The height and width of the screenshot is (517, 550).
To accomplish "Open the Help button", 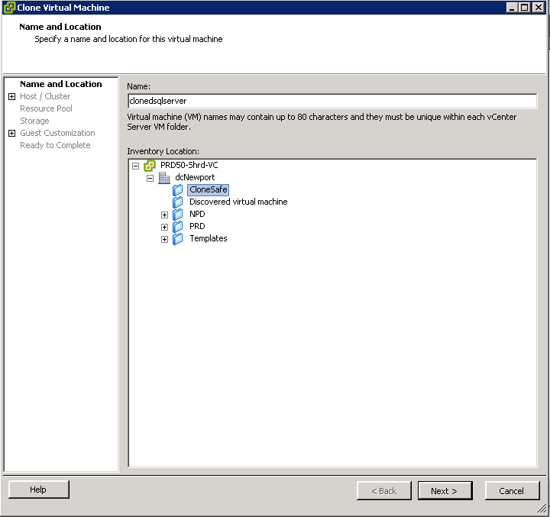I will tap(39, 490).
